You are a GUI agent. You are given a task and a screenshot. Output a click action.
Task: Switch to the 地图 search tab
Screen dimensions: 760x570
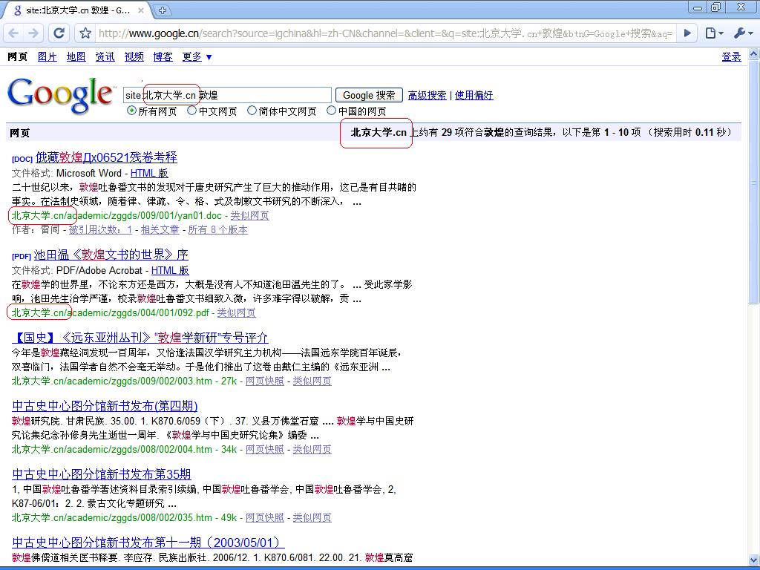point(76,56)
